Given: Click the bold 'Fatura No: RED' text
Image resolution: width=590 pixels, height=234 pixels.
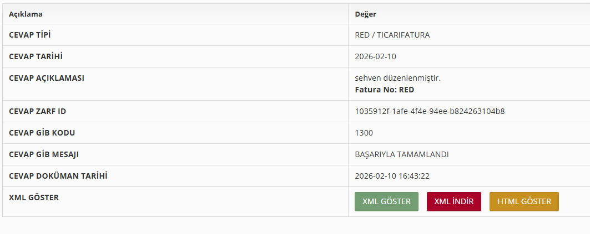Looking at the screenshot, I should (384, 90).
